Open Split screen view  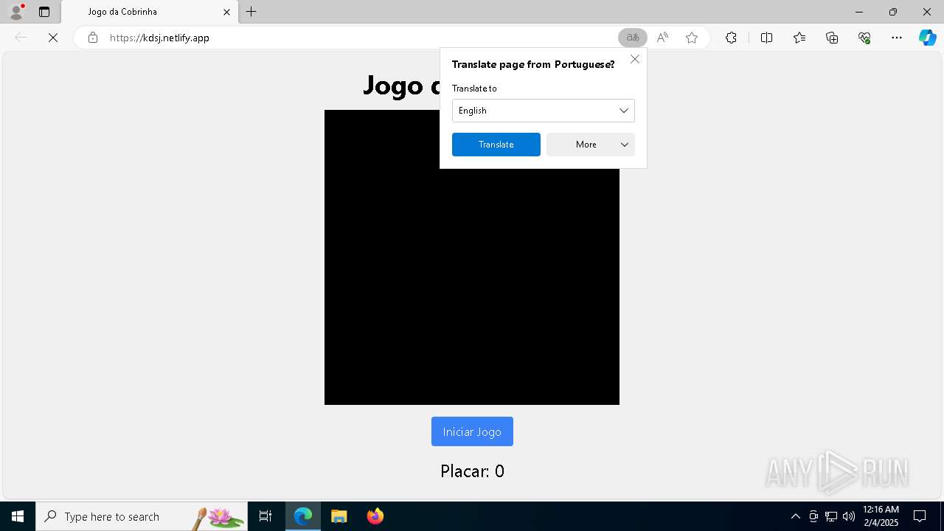point(766,38)
